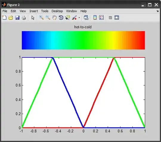Screen dimensions: 161x142
Task: Select the Zoom Out magnifier tool
Action: click(x=48, y=18)
